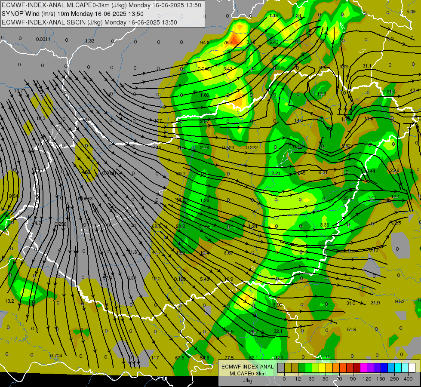Click the legend tick value 50
The width and height of the screenshot is (421, 387).
point(326,379)
